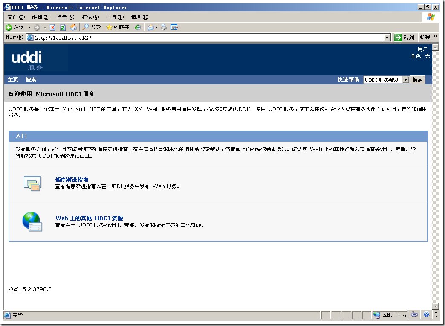Viewport: 445px width, 326px height.
Task: Open the 循序渐进指南 link
Action: click(x=72, y=179)
